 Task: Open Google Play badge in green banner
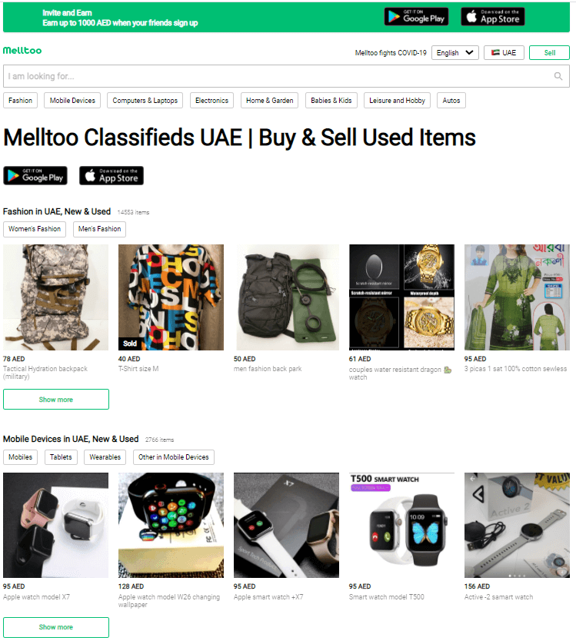coord(416,17)
